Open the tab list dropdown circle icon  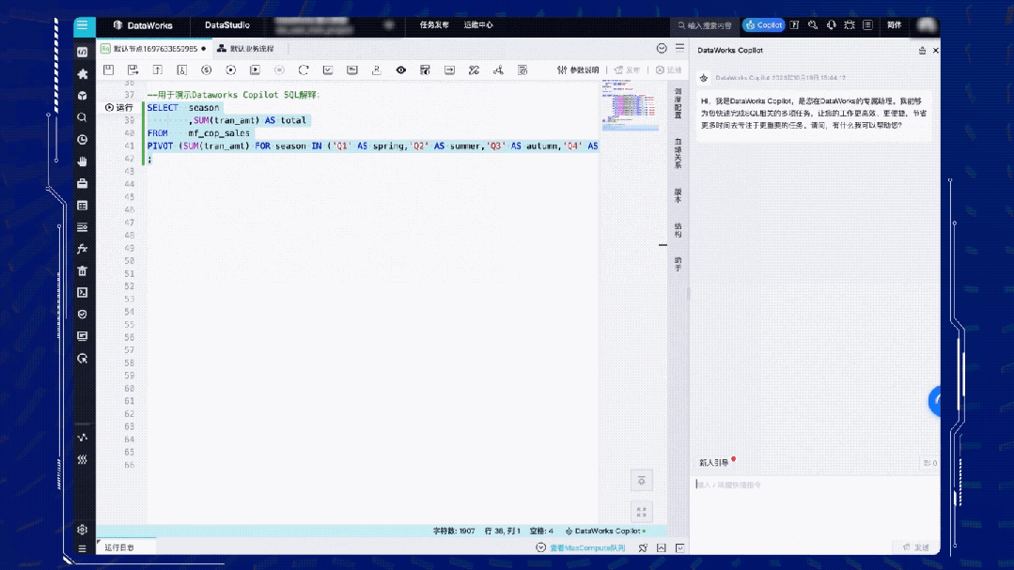(x=662, y=49)
